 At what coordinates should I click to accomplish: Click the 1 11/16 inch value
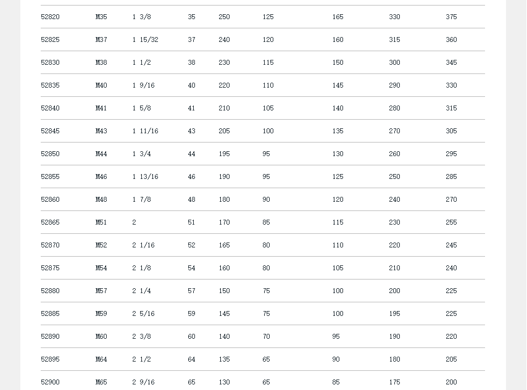[145, 131]
